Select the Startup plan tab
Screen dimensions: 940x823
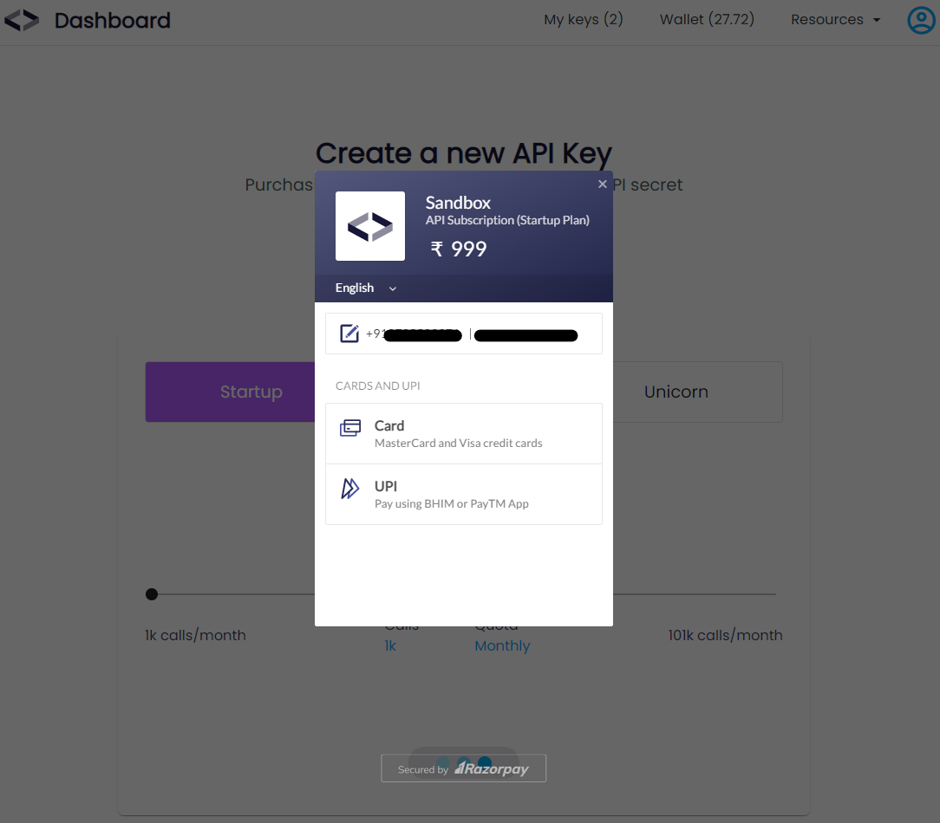(230, 392)
